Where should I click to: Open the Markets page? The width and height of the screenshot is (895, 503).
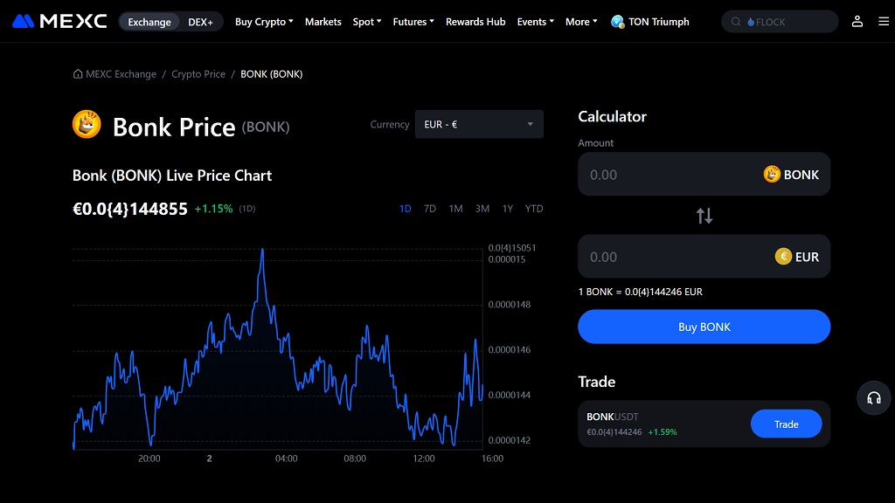pyautogui.click(x=323, y=22)
